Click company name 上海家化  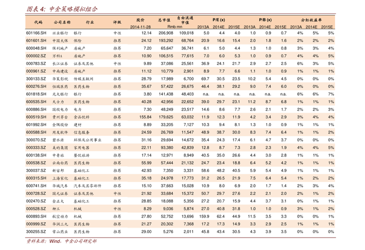click(60, 178)
